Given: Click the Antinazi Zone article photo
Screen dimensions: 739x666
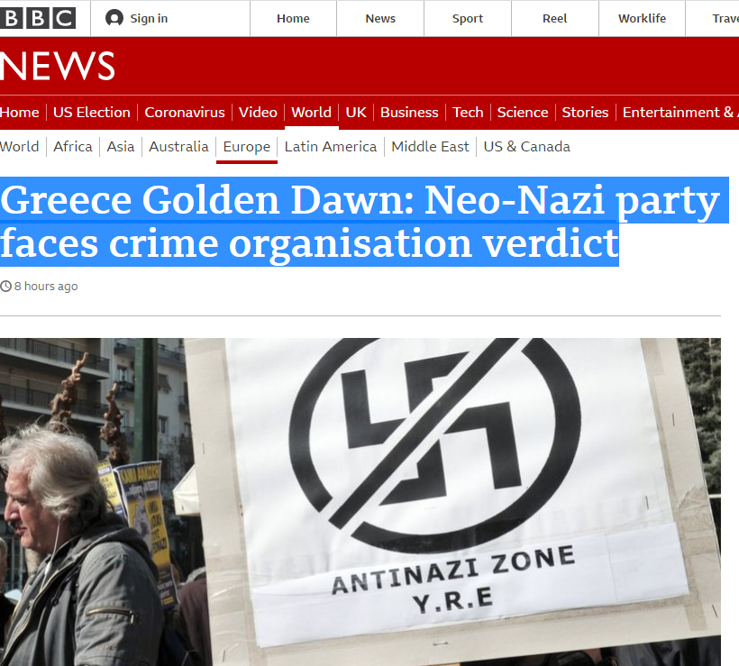Looking at the screenshot, I should click(360, 502).
